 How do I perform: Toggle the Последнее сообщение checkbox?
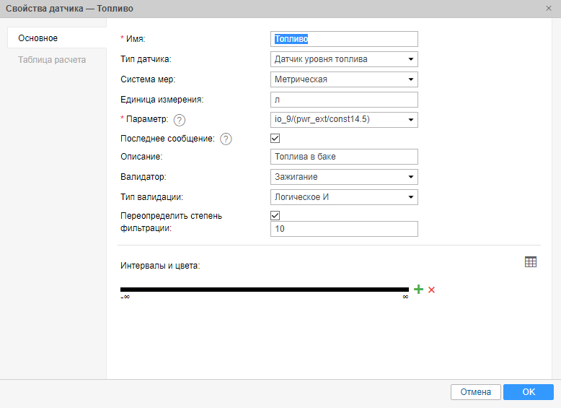coord(275,138)
